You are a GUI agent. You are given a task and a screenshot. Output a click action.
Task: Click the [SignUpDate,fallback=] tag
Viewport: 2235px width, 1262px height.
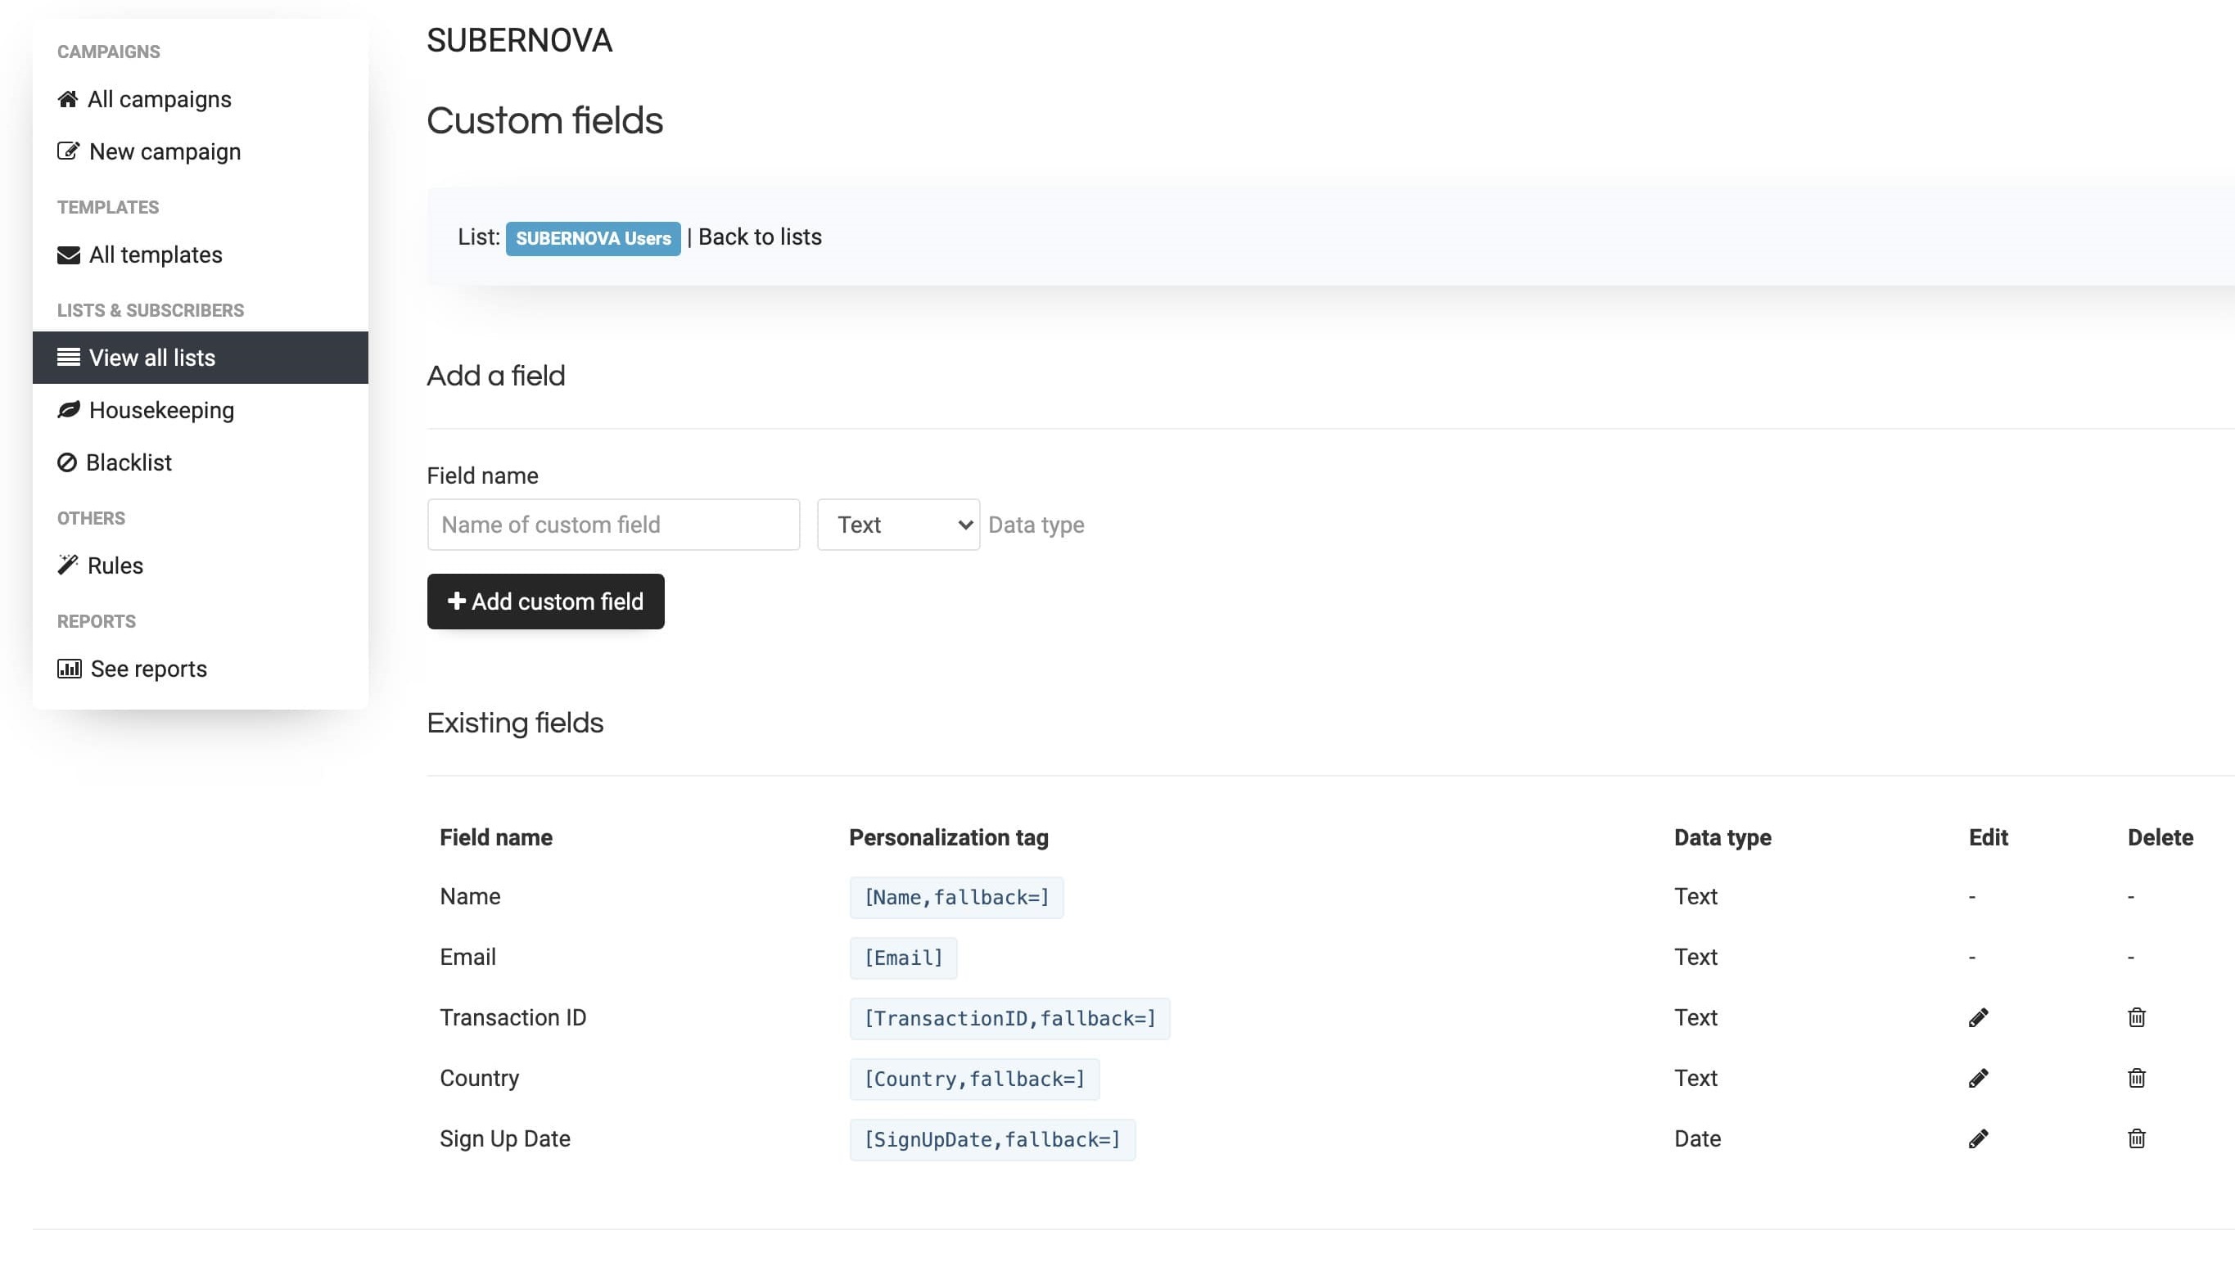pos(992,1141)
